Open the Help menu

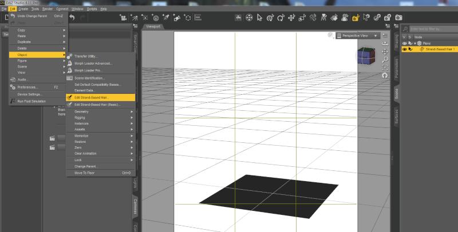pyautogui.click(x=104, y=9)
